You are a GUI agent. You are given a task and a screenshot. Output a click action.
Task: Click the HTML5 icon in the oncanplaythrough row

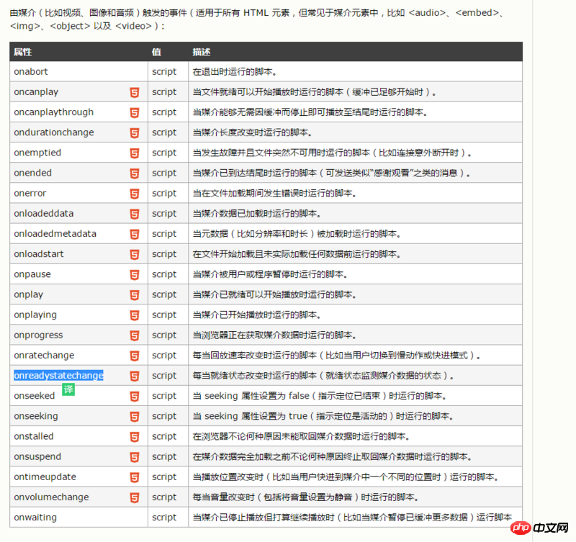(x=135, y=113)
